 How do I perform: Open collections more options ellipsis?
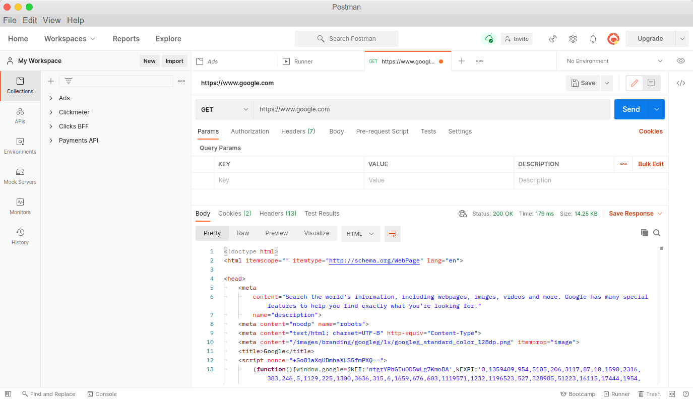click(x=181, y=81)
